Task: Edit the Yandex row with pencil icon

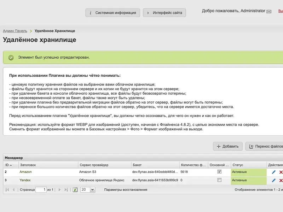Action: [x=273, y=181]
